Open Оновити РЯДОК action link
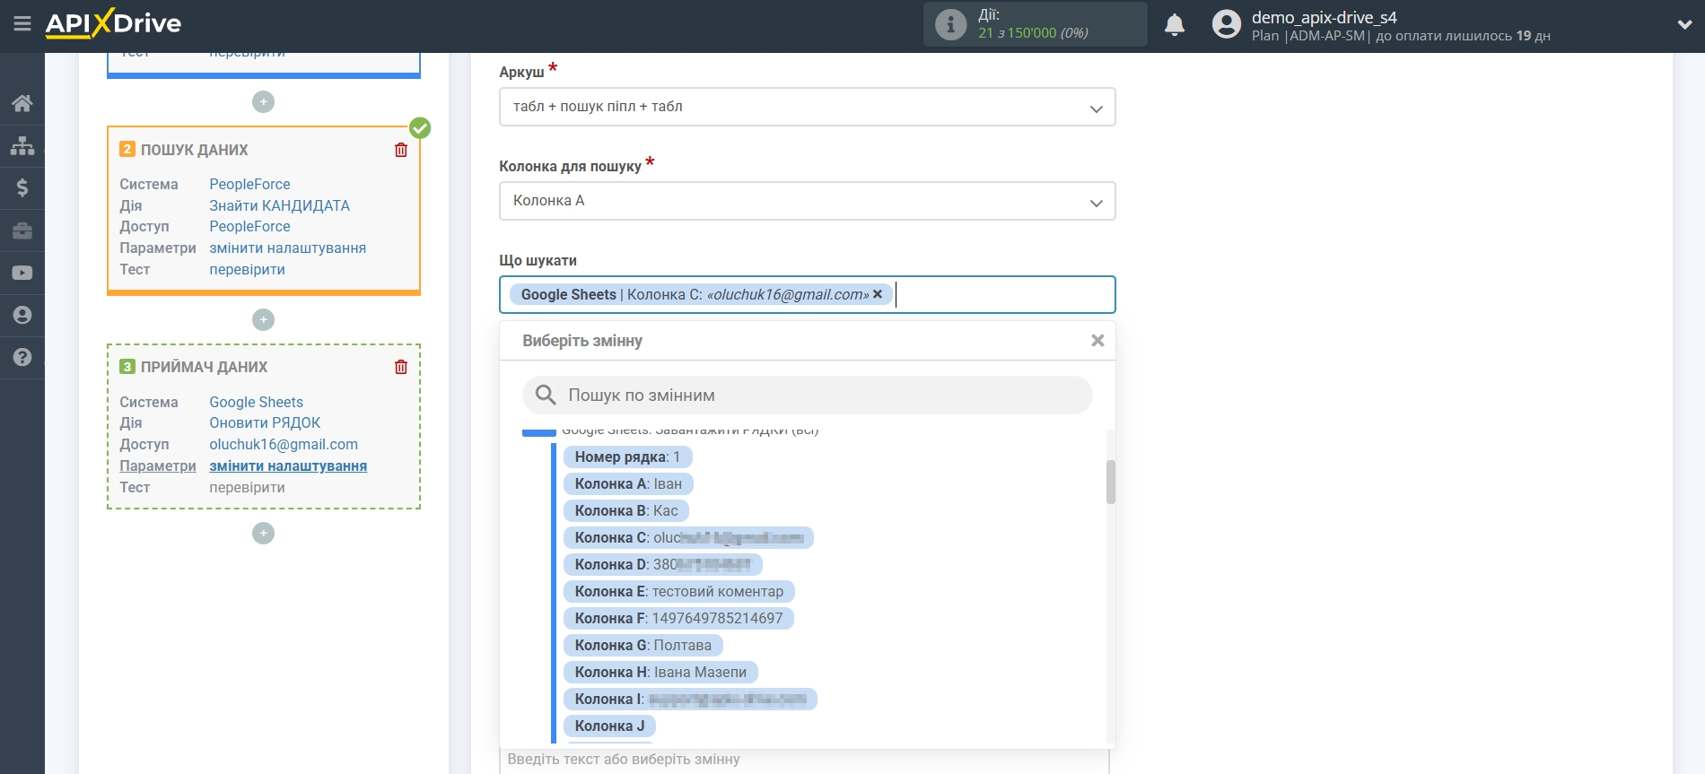Screen dimensions: 1705x774 pos(265,422)
